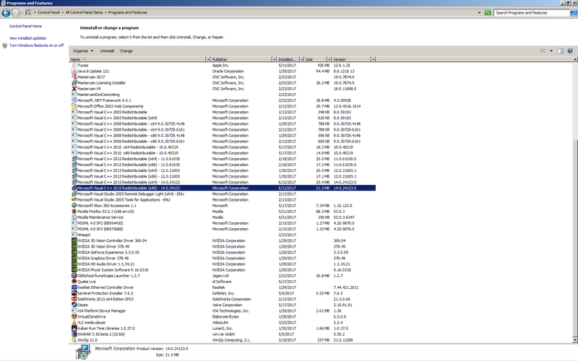
Task: Open Control Panel Home link
Action: [25, 26]
